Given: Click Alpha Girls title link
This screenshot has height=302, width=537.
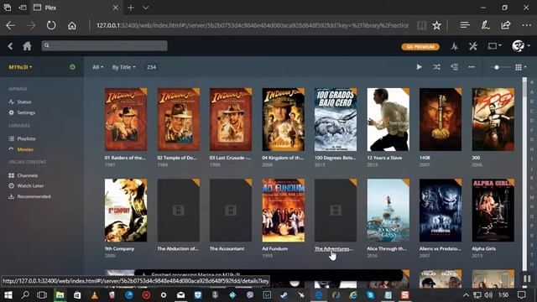Looking at the screenshot, I should coord(483,249).
